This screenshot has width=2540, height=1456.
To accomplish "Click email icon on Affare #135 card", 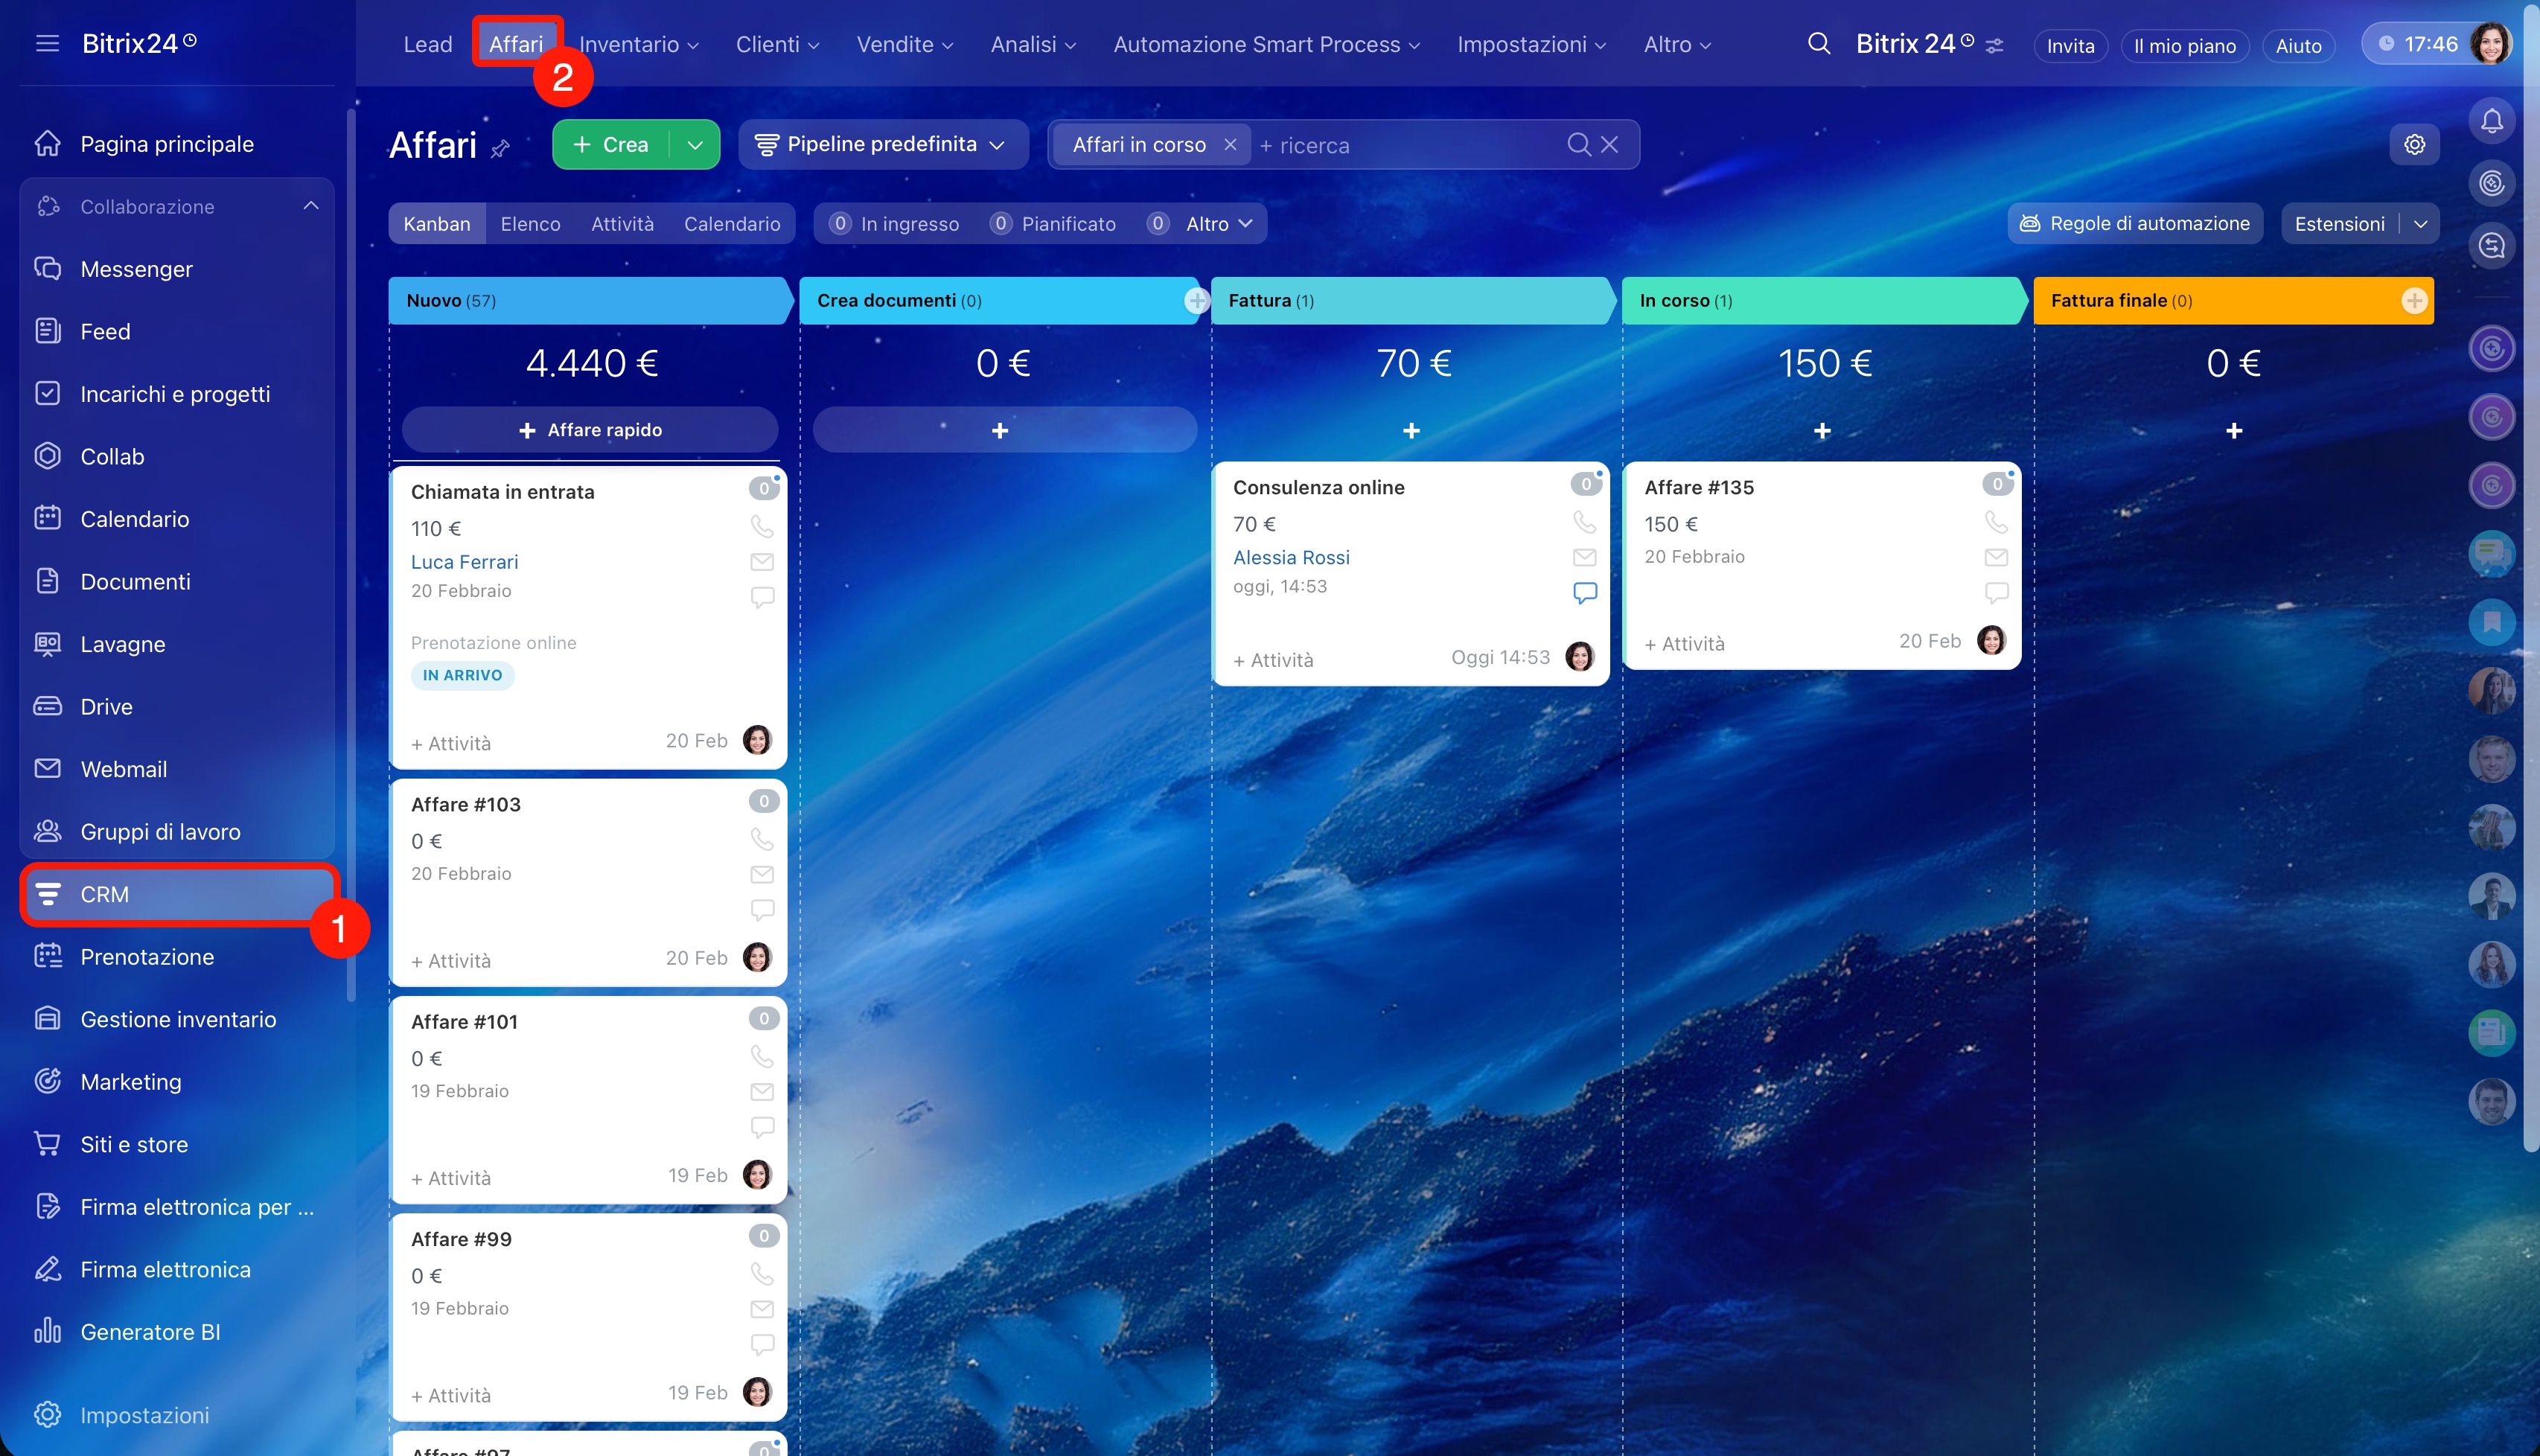I will [x=1995, y=557].
